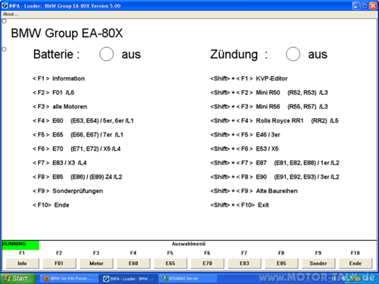Click the Shift+F1 KVP-Editor line
Viewport: 379px width, 284px height.
coord(249,79)
